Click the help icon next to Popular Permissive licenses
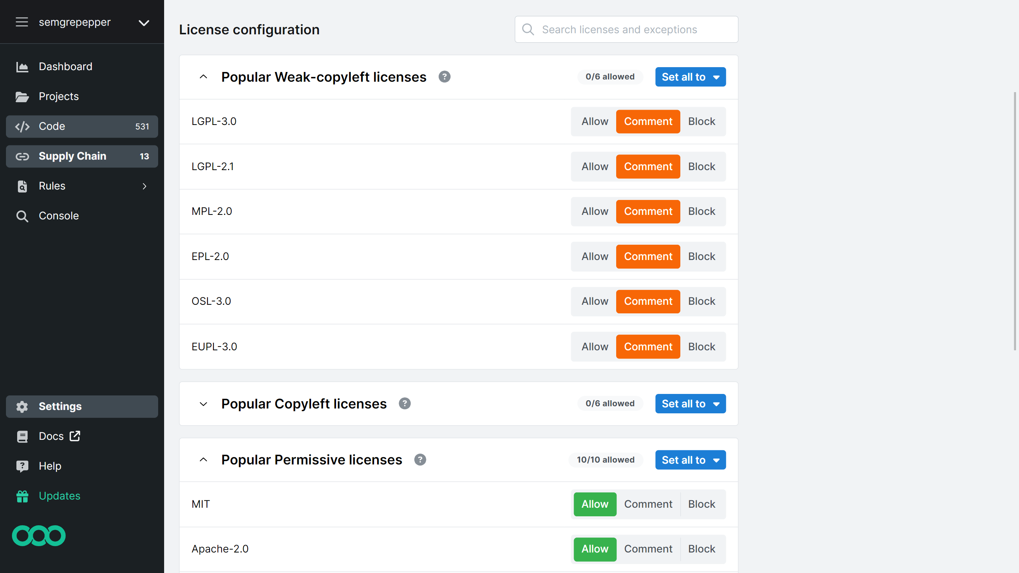Viewport: 1019px width, 573px height. point(420,460)
